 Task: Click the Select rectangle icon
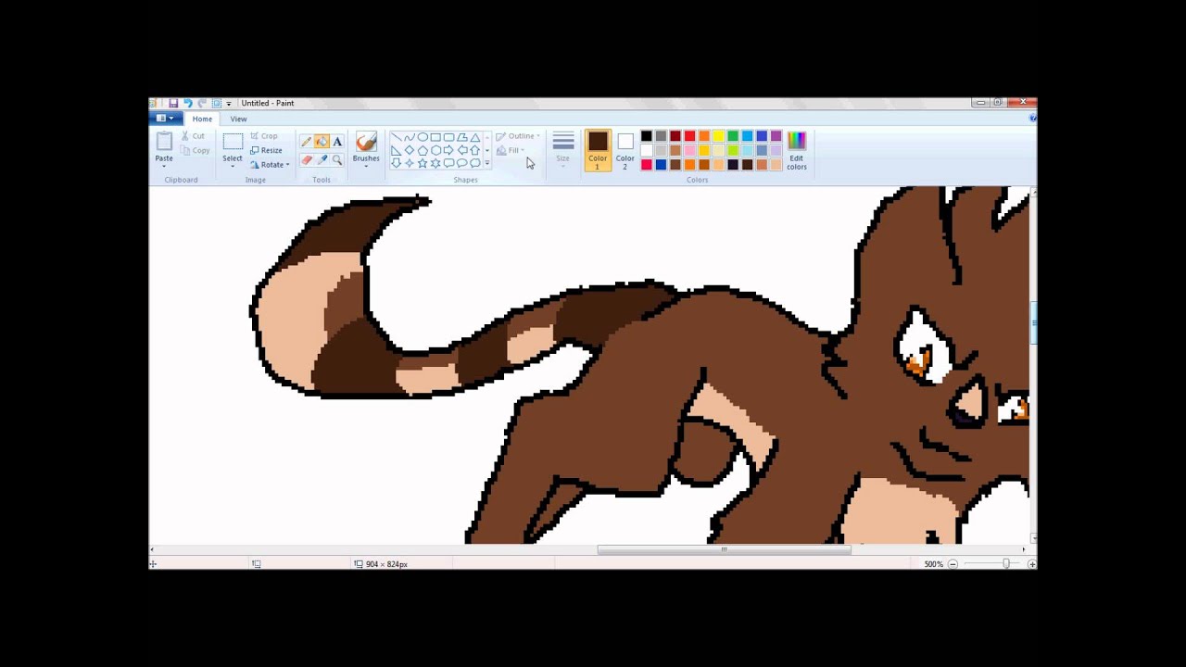click(233, 142)
